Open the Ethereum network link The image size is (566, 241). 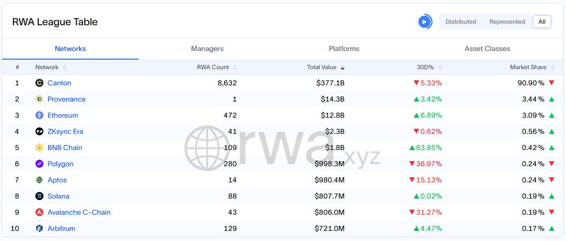(x=63, y=116)
